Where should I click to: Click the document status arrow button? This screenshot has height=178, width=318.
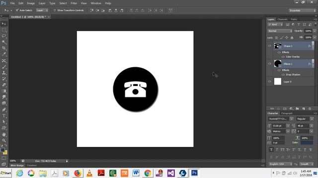click(67, 161)
